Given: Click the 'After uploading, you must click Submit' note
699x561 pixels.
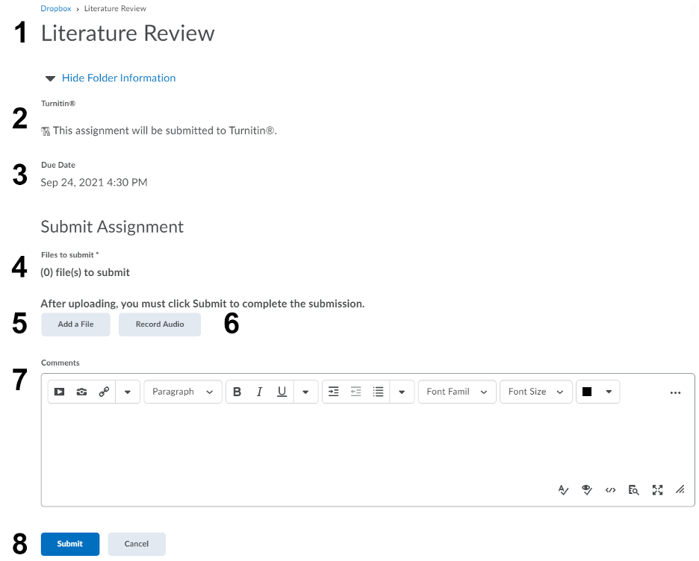Looking at the screenshot, I should click(203, 304).
